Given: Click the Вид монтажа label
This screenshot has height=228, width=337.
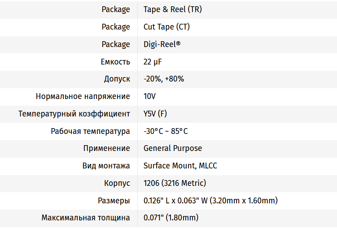Looking at the screenshot, I should 106,166.
